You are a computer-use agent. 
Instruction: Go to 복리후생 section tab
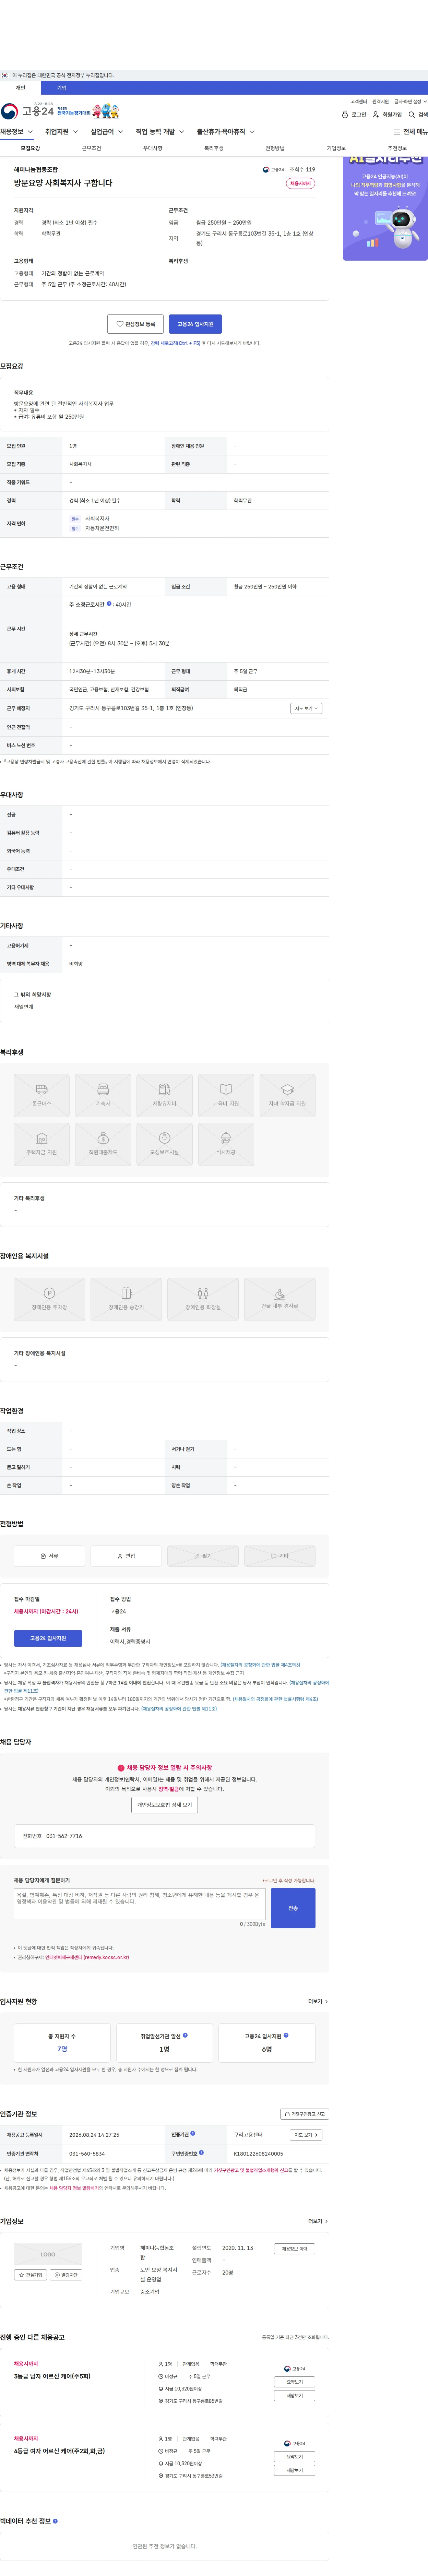[214, 148]
